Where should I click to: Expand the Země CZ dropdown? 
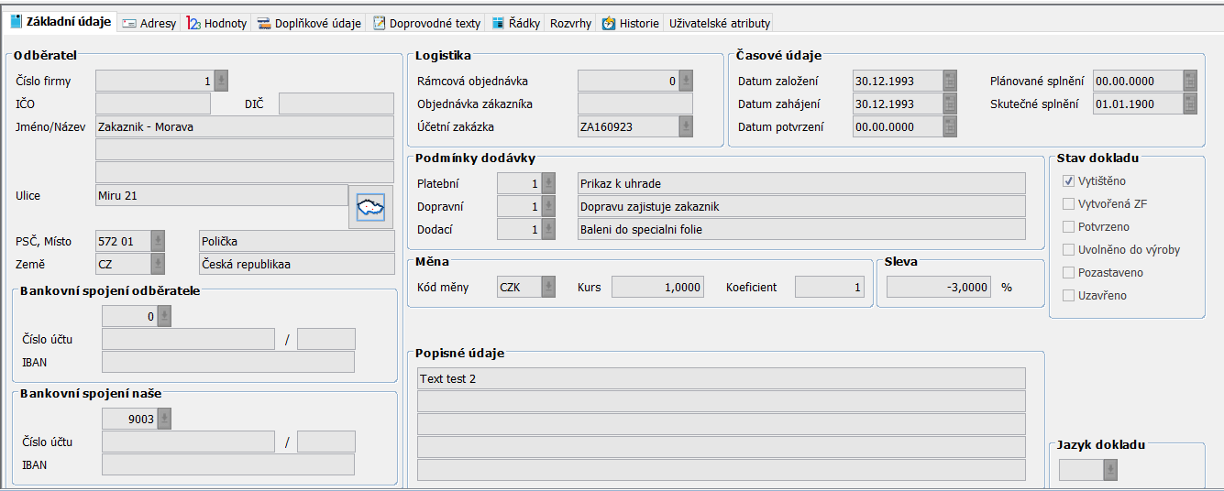click(x=158, y=265)
